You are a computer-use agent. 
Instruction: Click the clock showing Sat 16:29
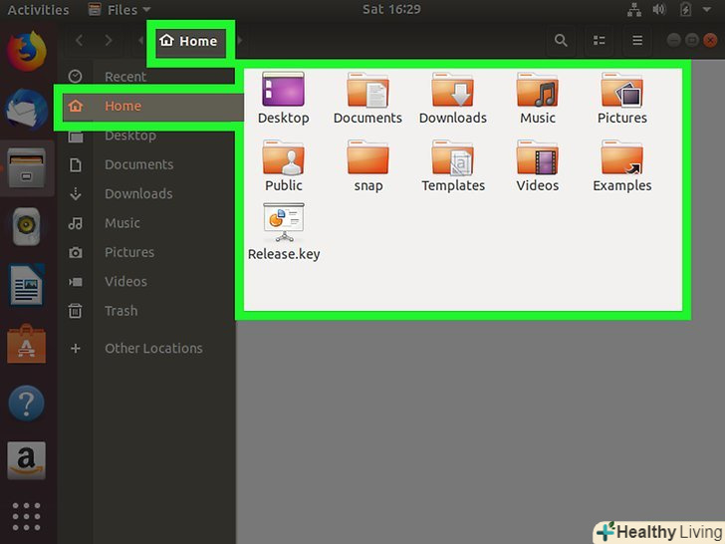[x=391, y=9]
